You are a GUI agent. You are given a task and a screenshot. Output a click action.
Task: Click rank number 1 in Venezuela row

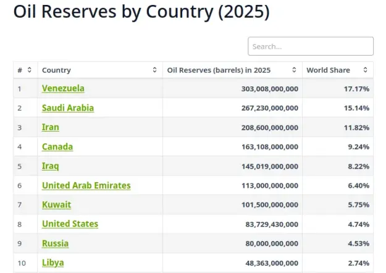[19, 89]
